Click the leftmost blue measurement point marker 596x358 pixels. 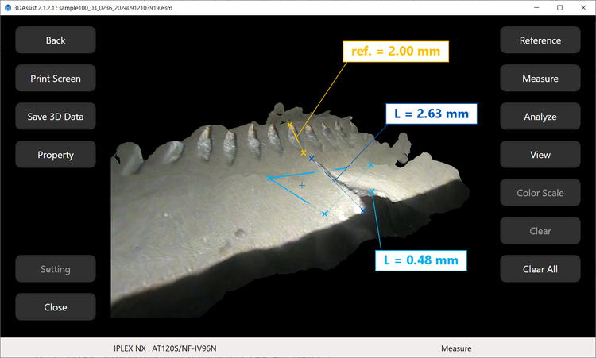click(x=269, y=178)
